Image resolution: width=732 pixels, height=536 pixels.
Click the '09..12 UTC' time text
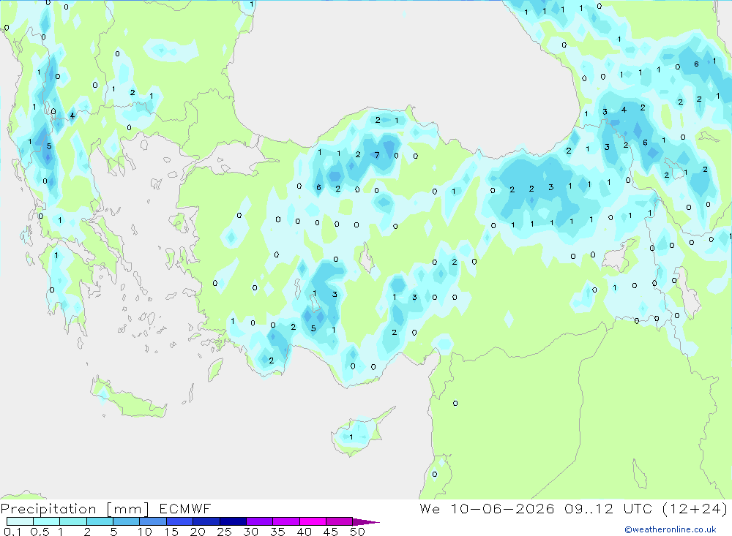click(608, 508)
